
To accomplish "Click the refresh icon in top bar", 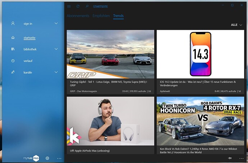I will pos(78,6).
